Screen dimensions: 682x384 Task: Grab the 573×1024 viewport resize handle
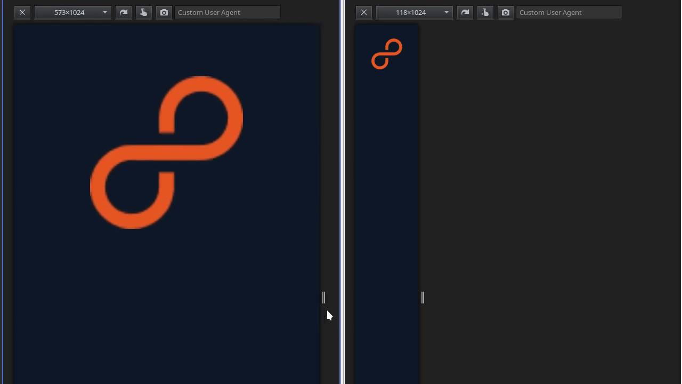click(x=323, y=298)
